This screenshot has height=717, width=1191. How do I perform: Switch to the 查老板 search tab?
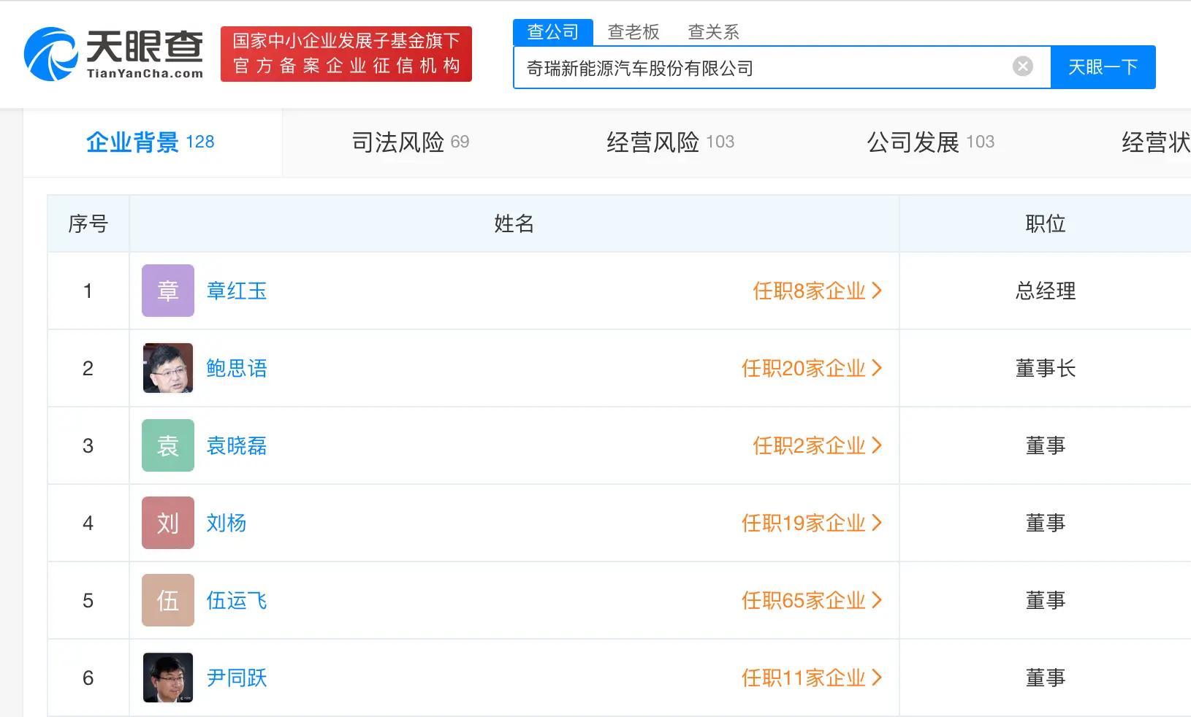click(633, 32)
